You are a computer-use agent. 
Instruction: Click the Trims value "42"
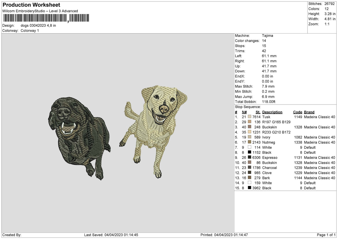pyautogui.click(x=264, y=51)
